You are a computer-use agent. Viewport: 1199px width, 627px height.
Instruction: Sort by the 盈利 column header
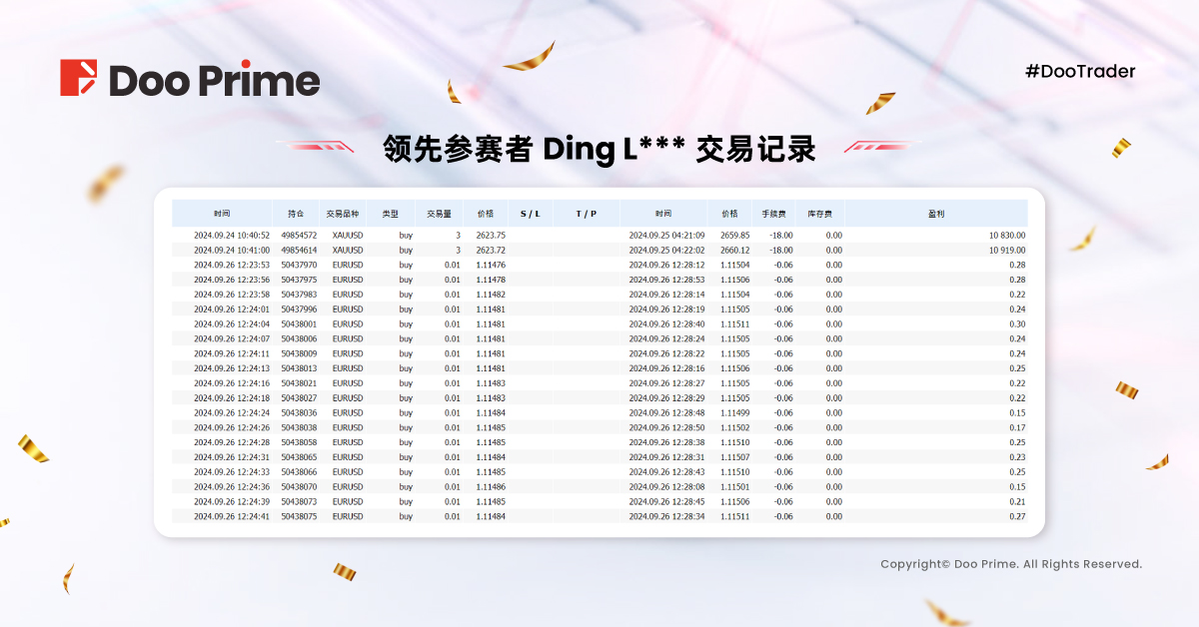tap(937, 213)
